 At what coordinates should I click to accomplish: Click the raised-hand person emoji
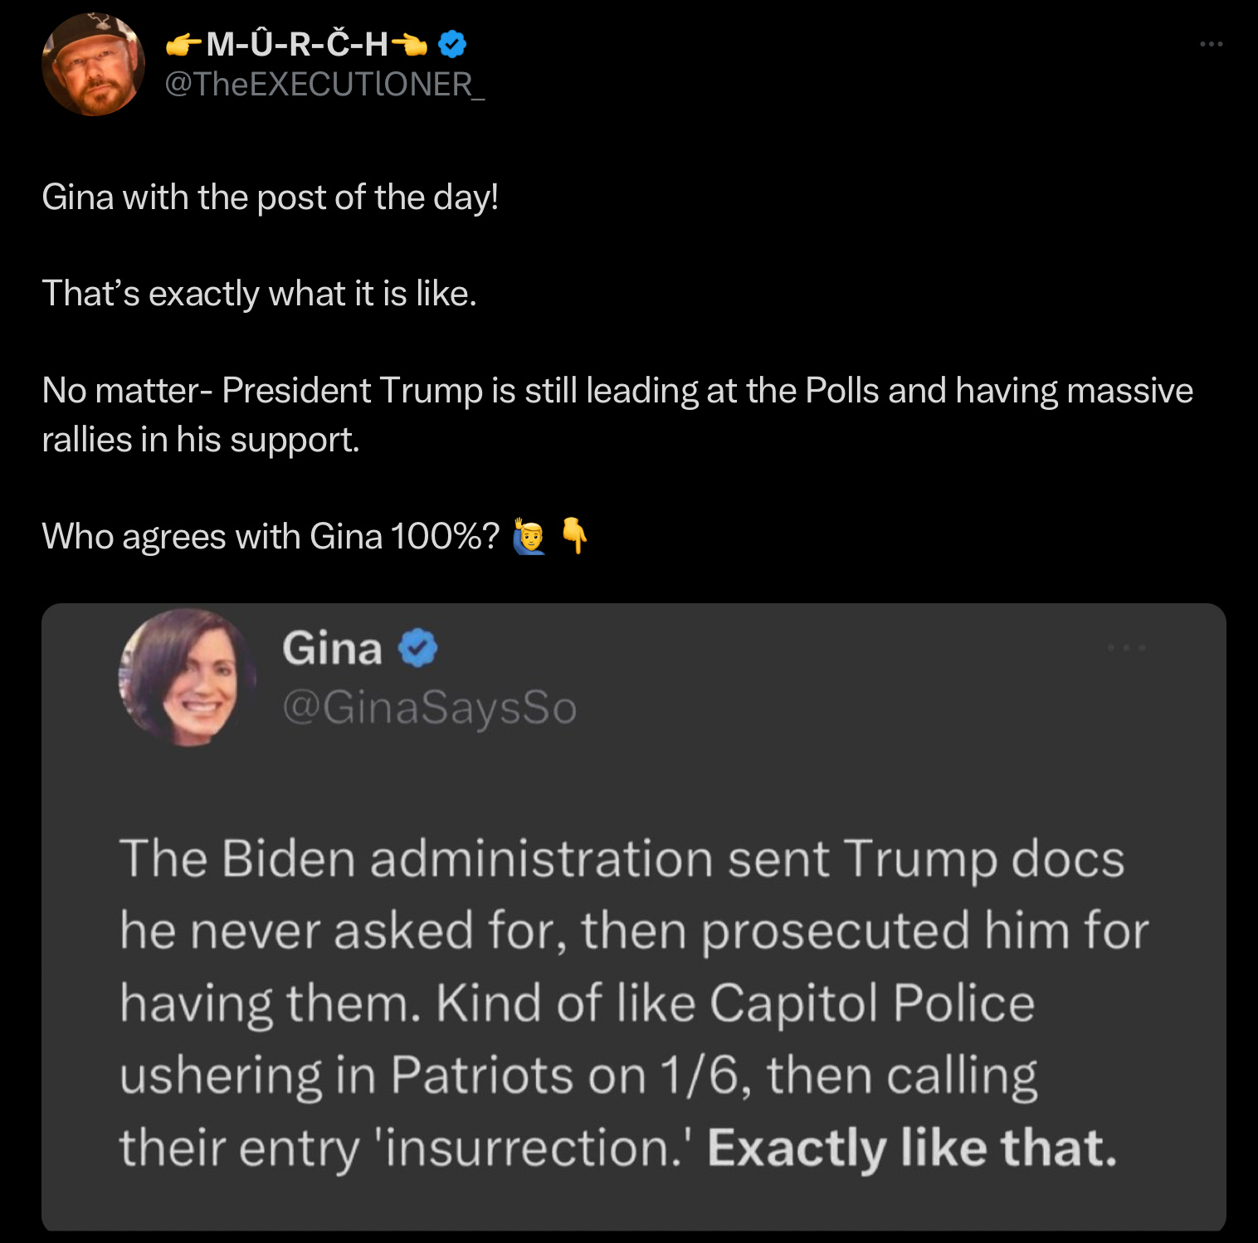[x=529, y=536]
